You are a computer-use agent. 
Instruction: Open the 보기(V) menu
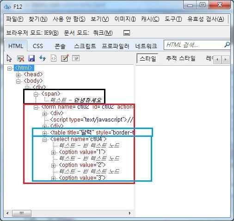(100, 19)
